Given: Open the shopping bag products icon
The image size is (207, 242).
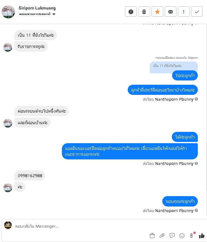Looking at the screenshot, I should pyautogui.click(x=152, y=236).
